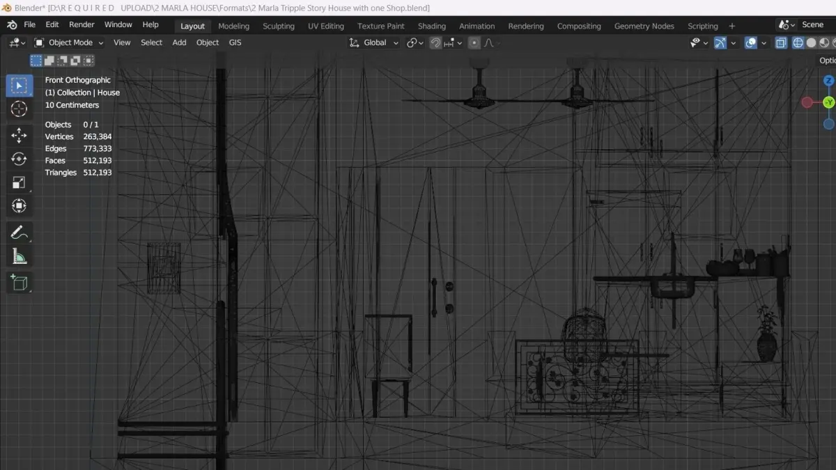The image size is (836, 470).
Task: Toggle snapping magnet on or off
Action: (x=435, y=42)
